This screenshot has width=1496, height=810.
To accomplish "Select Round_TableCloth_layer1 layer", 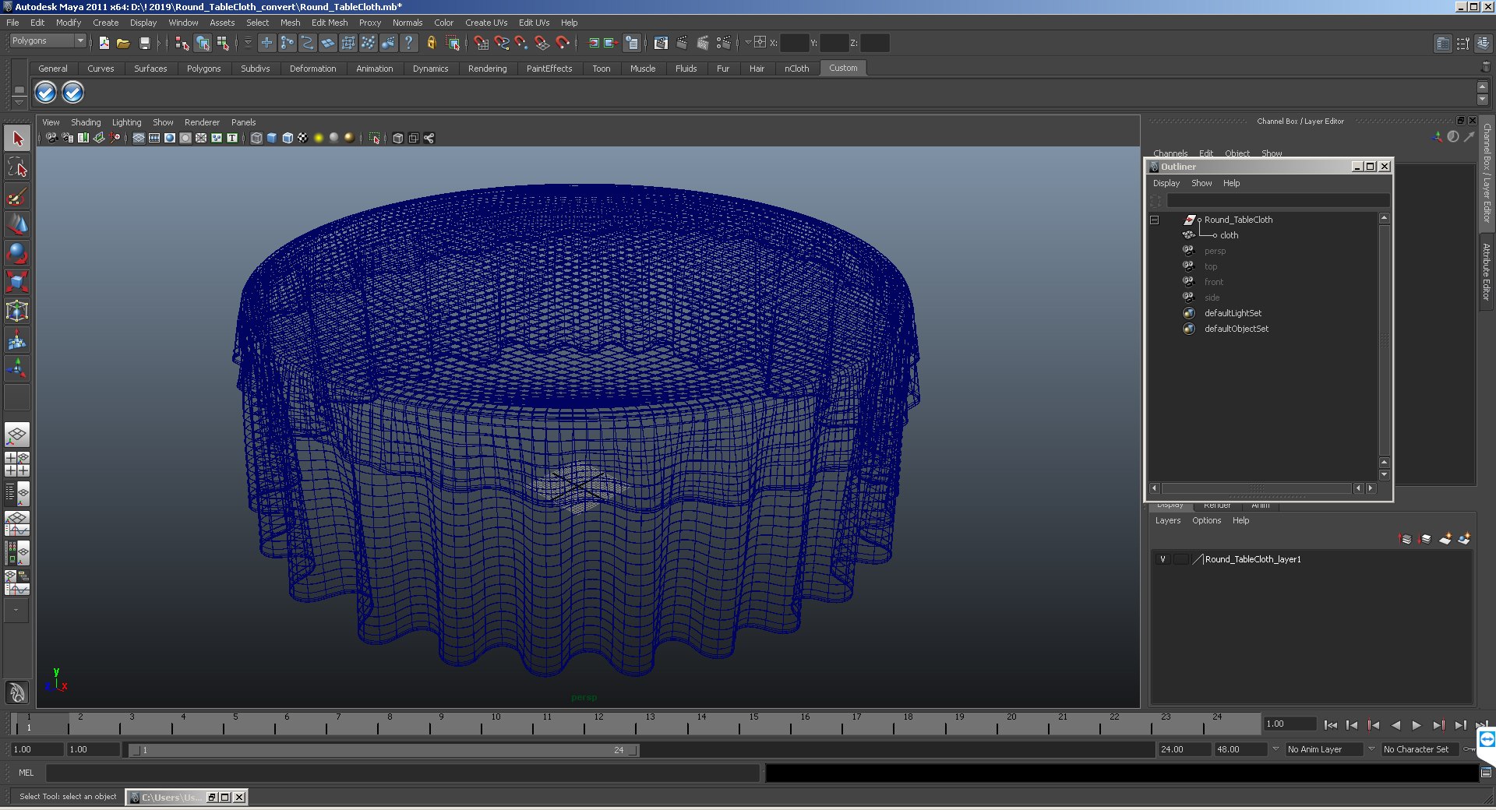I will pos(1253,559).
